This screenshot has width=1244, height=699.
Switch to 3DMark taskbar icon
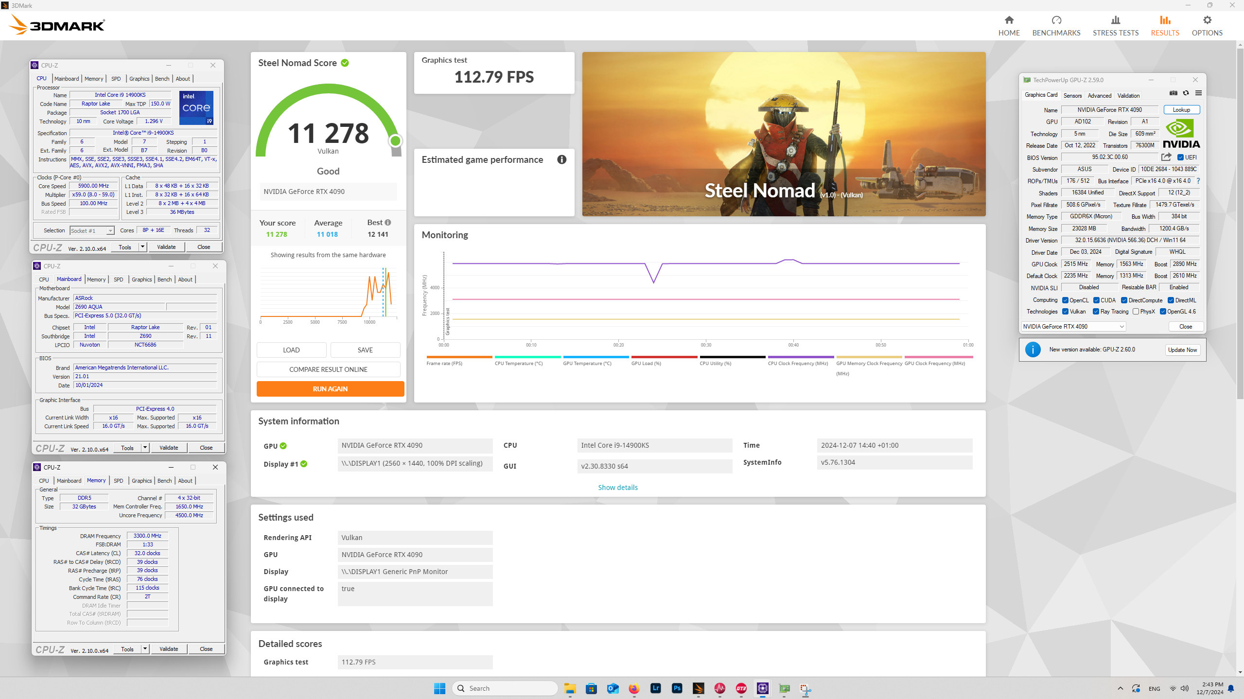pos(698,688)
